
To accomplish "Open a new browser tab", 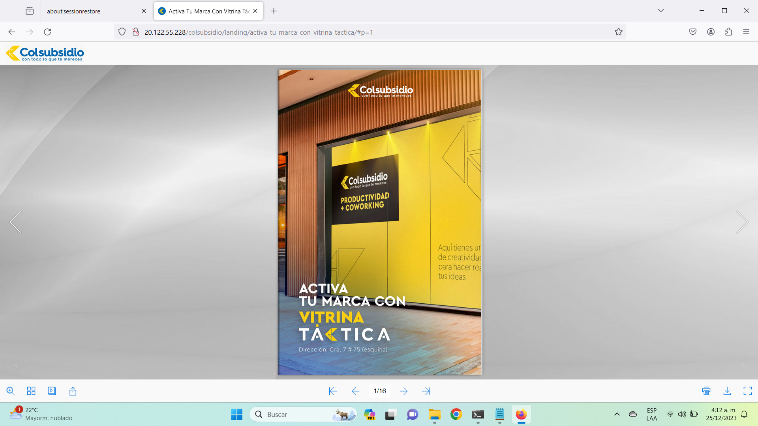I will coord(274,11).
